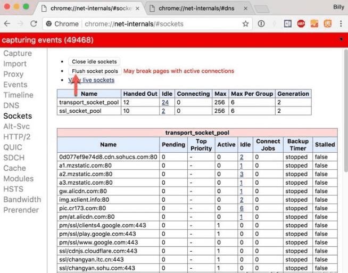Select row pm/ssl/play.google.com:443
The height and width of the screenshot is (273, 348).
197,234
